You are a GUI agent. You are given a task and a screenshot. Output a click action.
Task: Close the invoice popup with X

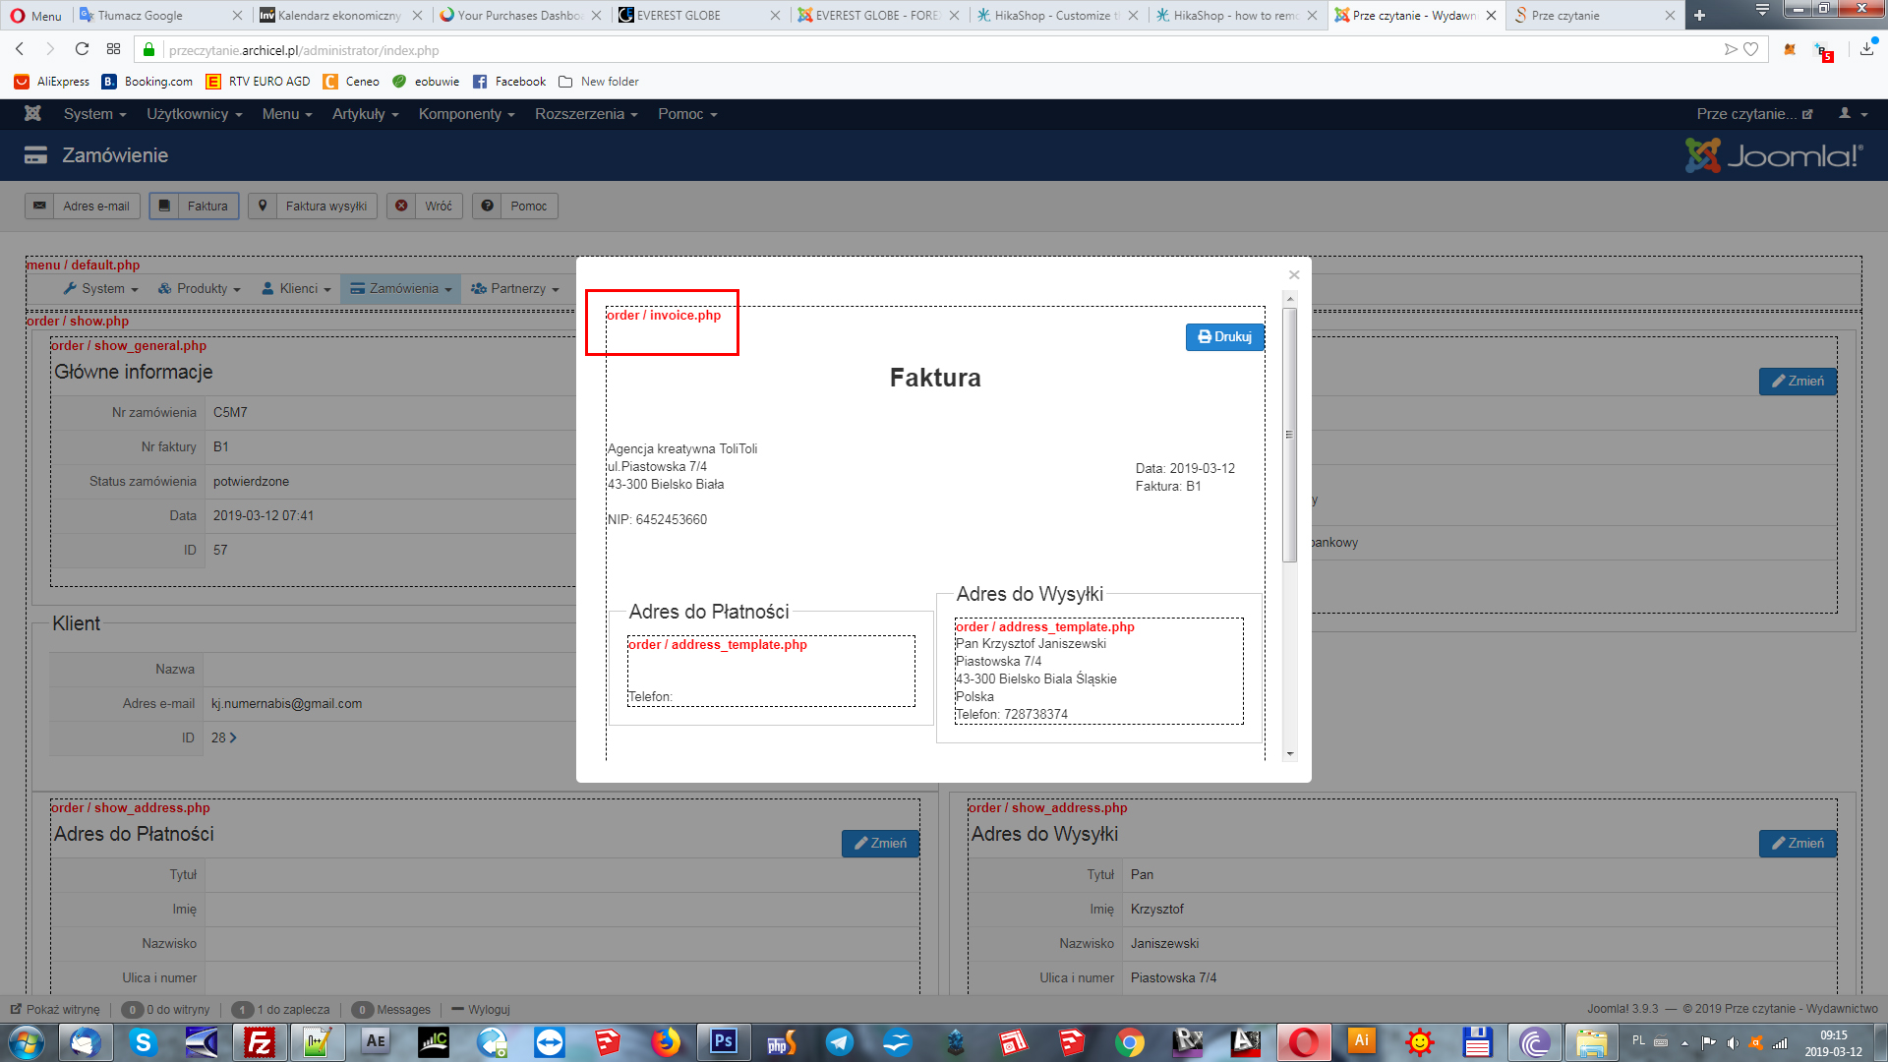tap(1294, 275)
